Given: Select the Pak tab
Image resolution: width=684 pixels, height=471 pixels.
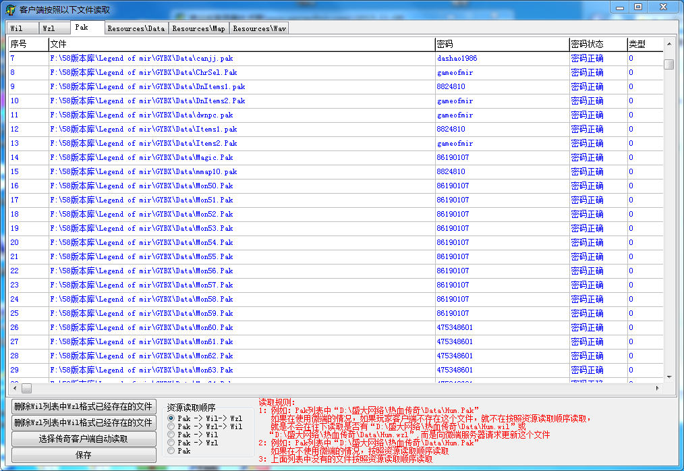Looking at the screenshot, I should 88,27.
